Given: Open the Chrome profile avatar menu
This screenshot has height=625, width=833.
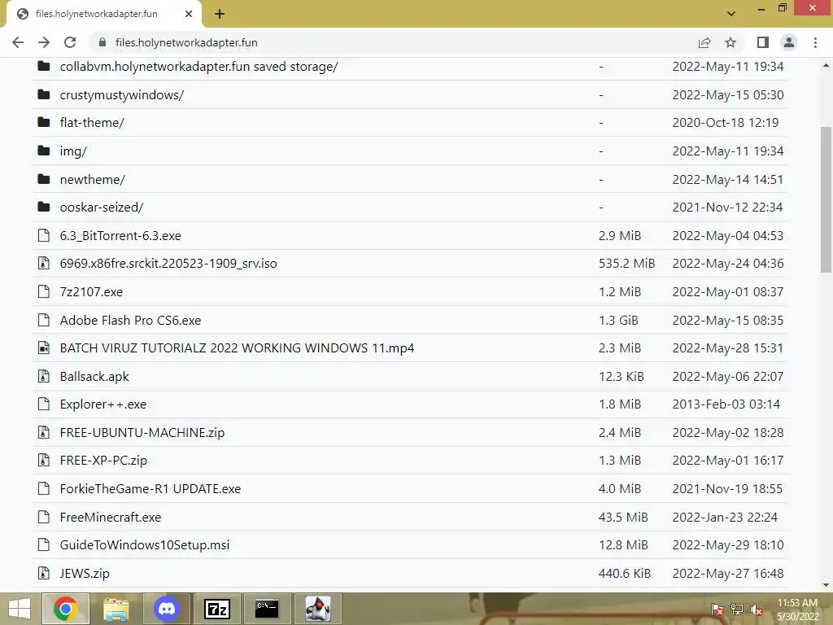Looking at the screenshot, I should click(x=789, y=42).
